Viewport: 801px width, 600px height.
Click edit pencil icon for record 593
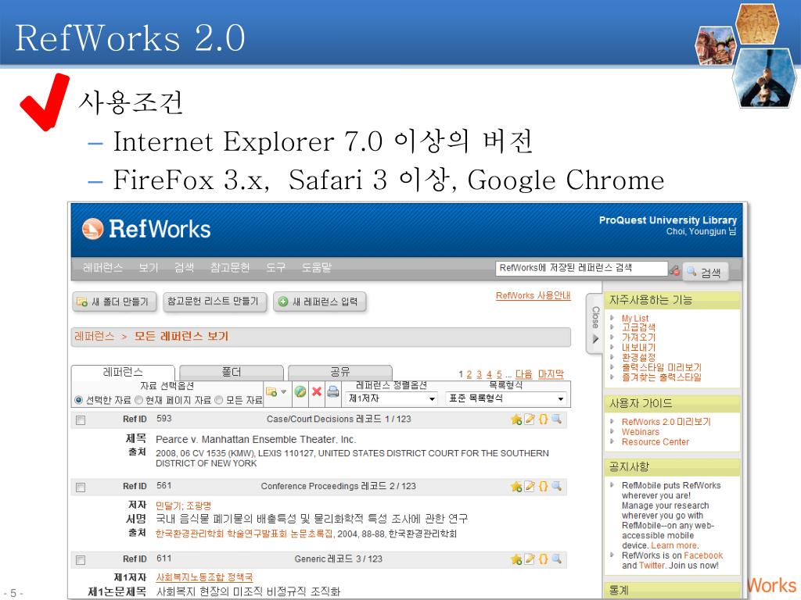(530, 419)
